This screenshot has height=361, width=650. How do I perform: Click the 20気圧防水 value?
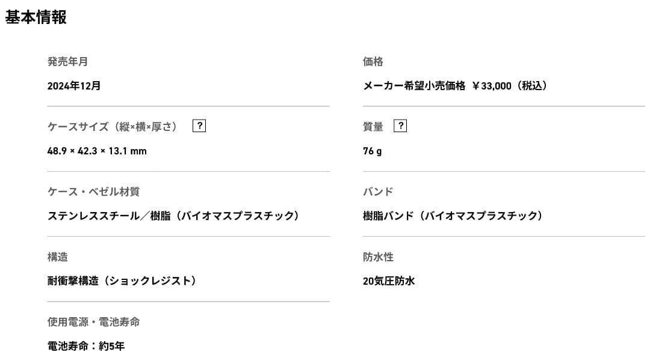click(389, 281)
